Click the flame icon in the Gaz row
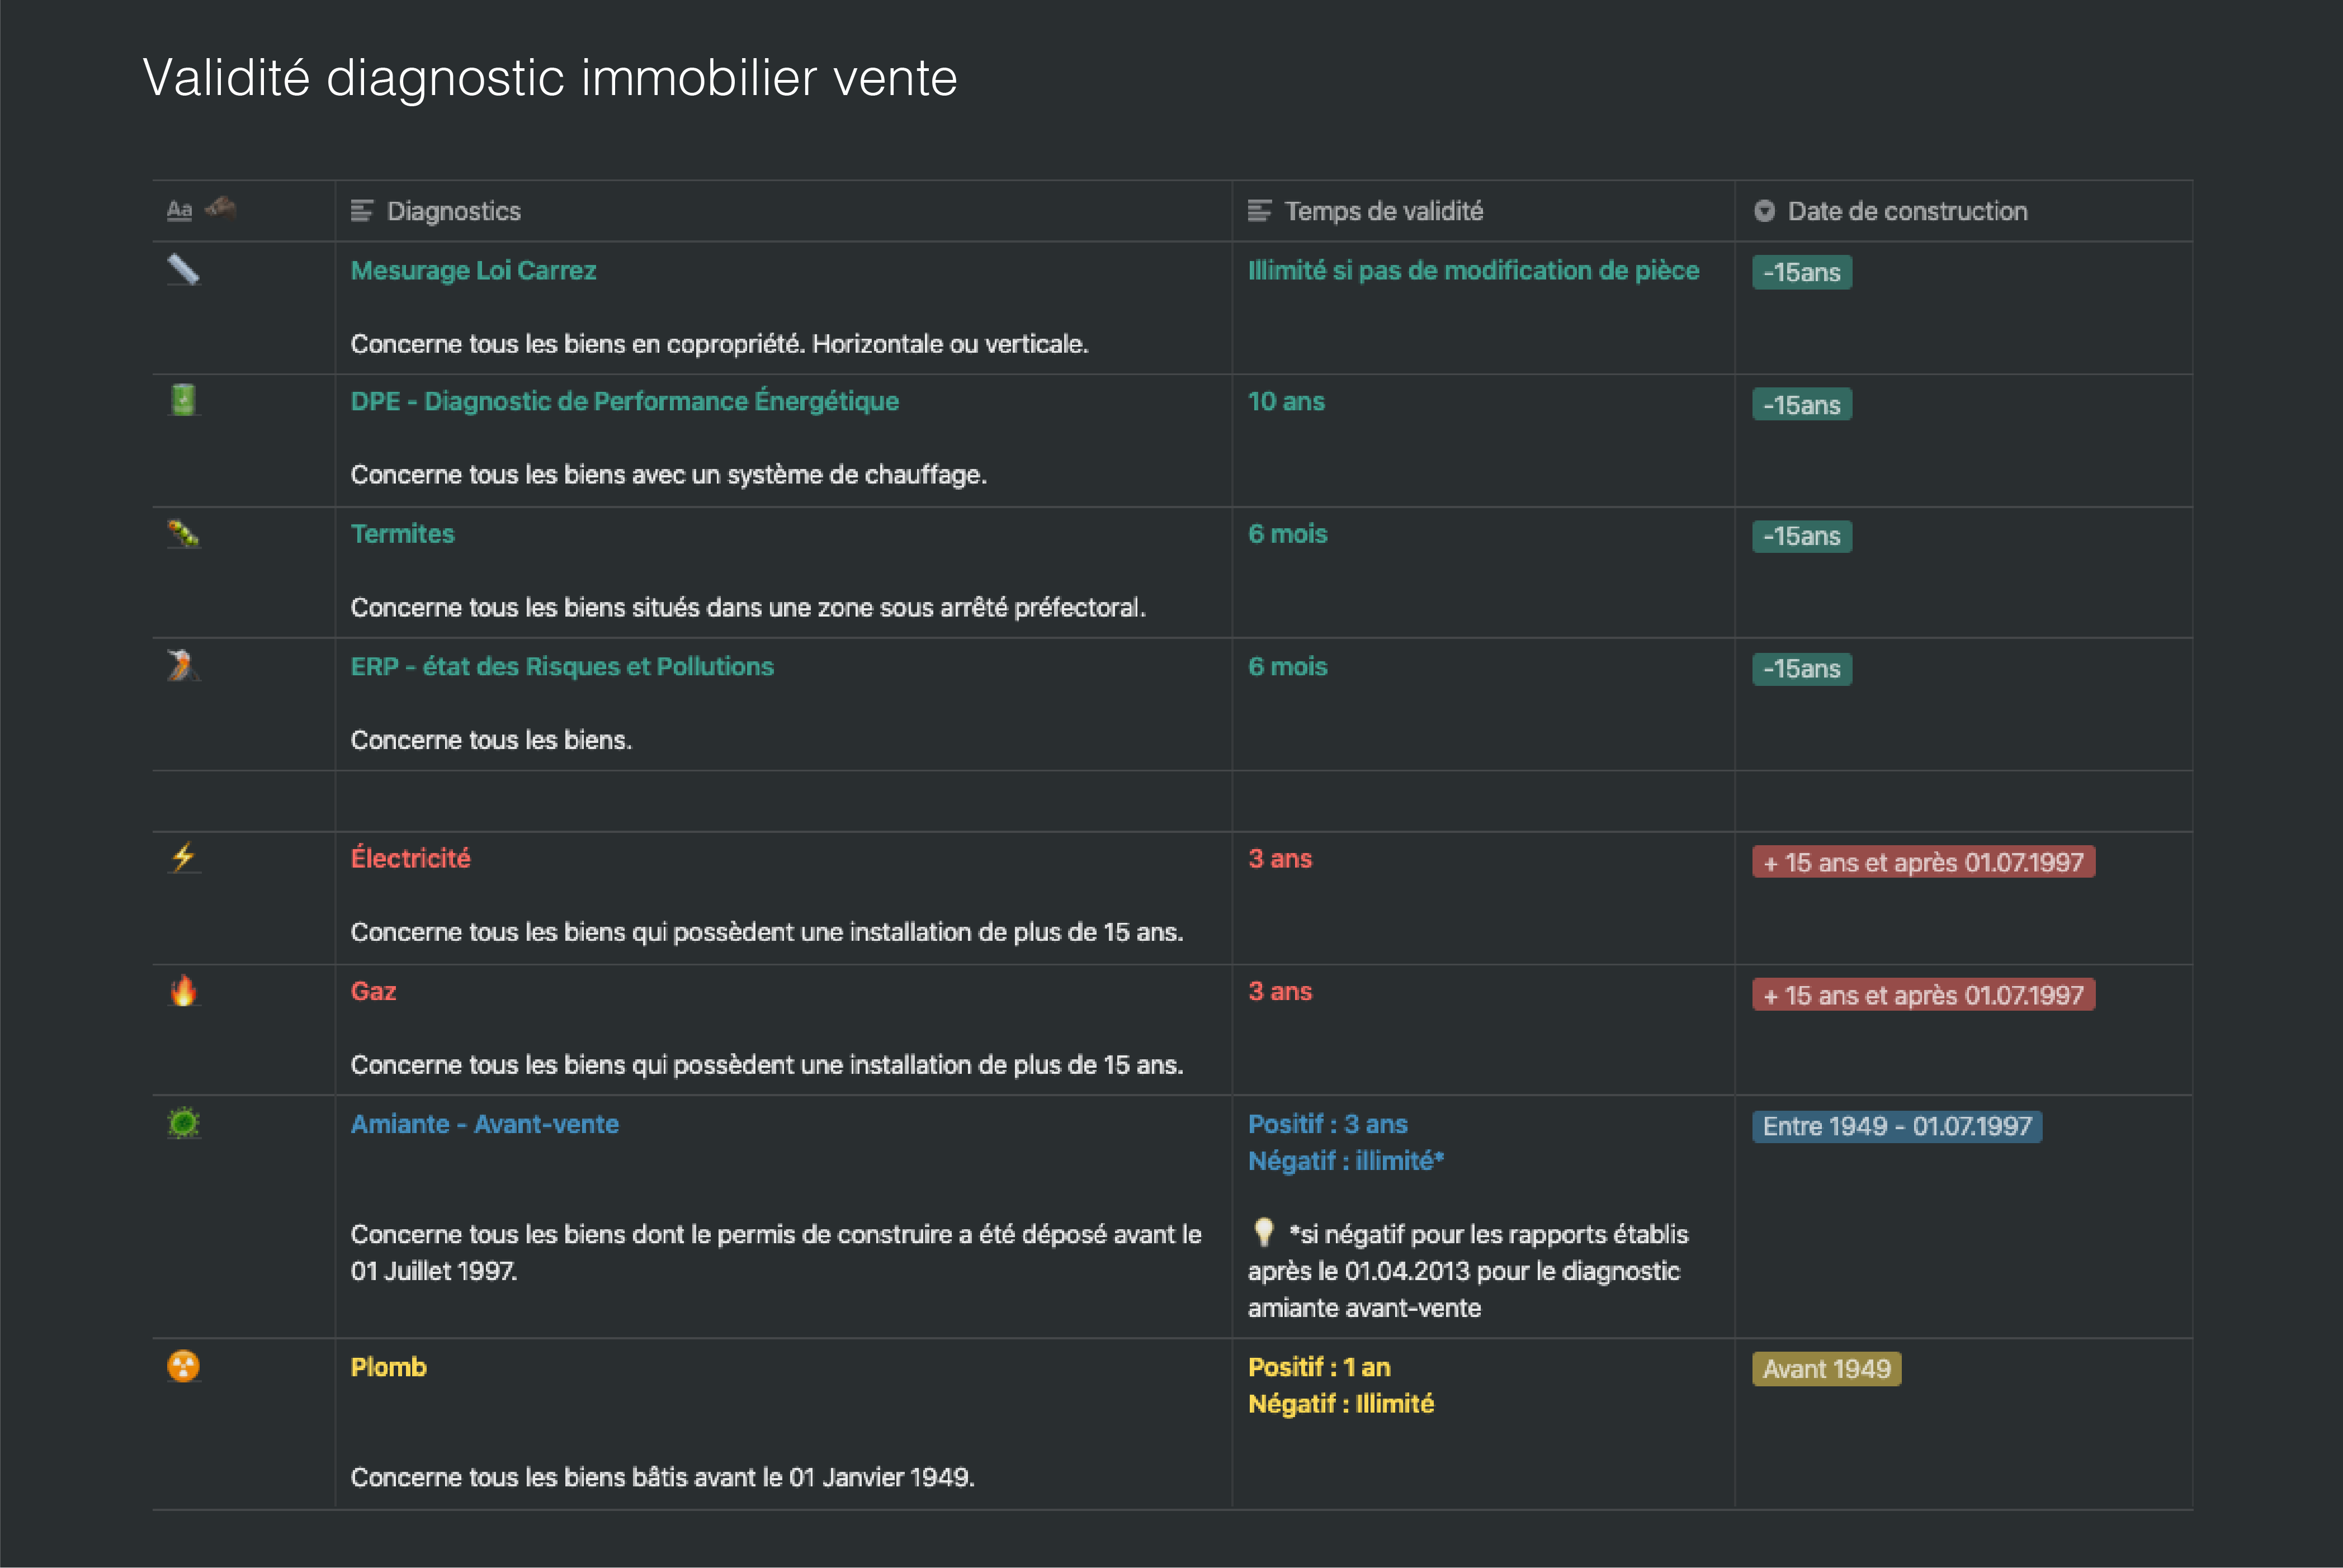The width and height of the screenshot is (2343, 1568). click(183, 991)
